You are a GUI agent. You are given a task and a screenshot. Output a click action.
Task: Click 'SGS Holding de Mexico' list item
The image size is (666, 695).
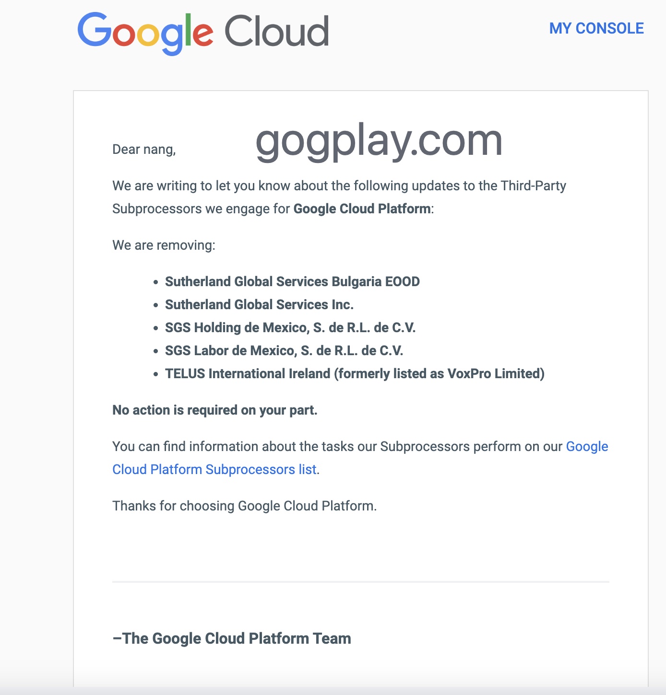pyautogui.click(x=290, y=327)
